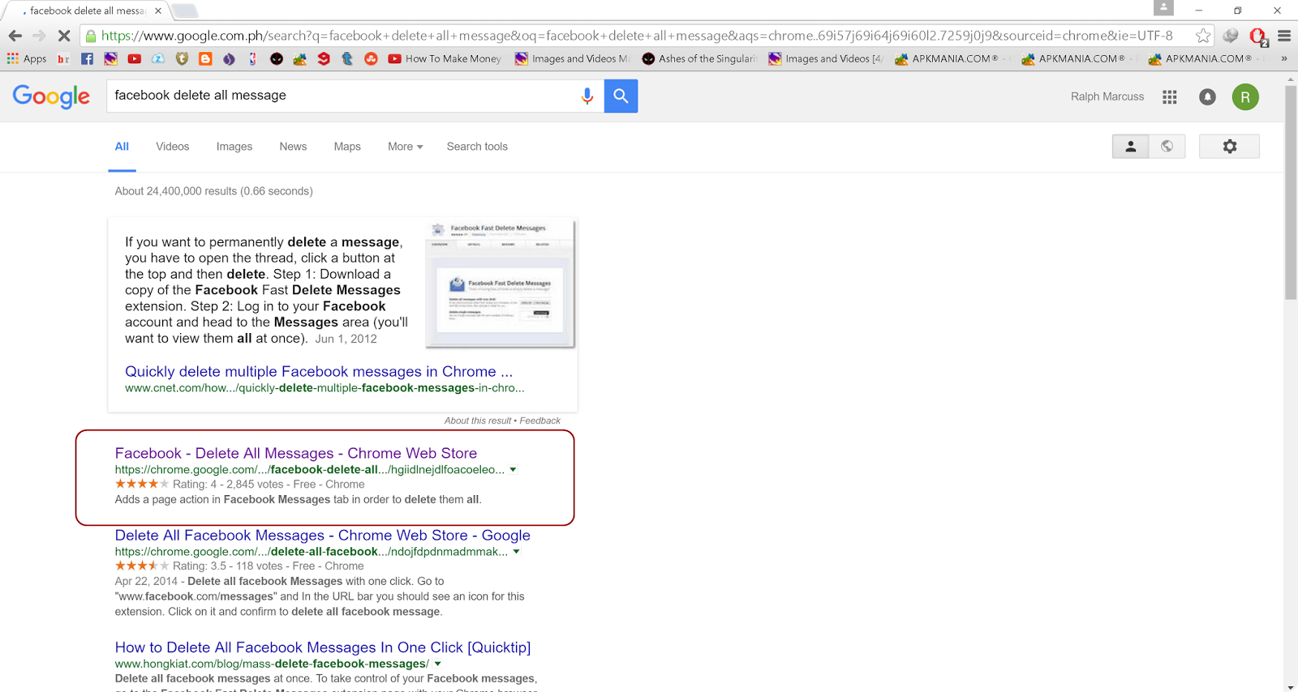Open 'Quickly delete multiple Facebook messages in Chrome' link

319,371
